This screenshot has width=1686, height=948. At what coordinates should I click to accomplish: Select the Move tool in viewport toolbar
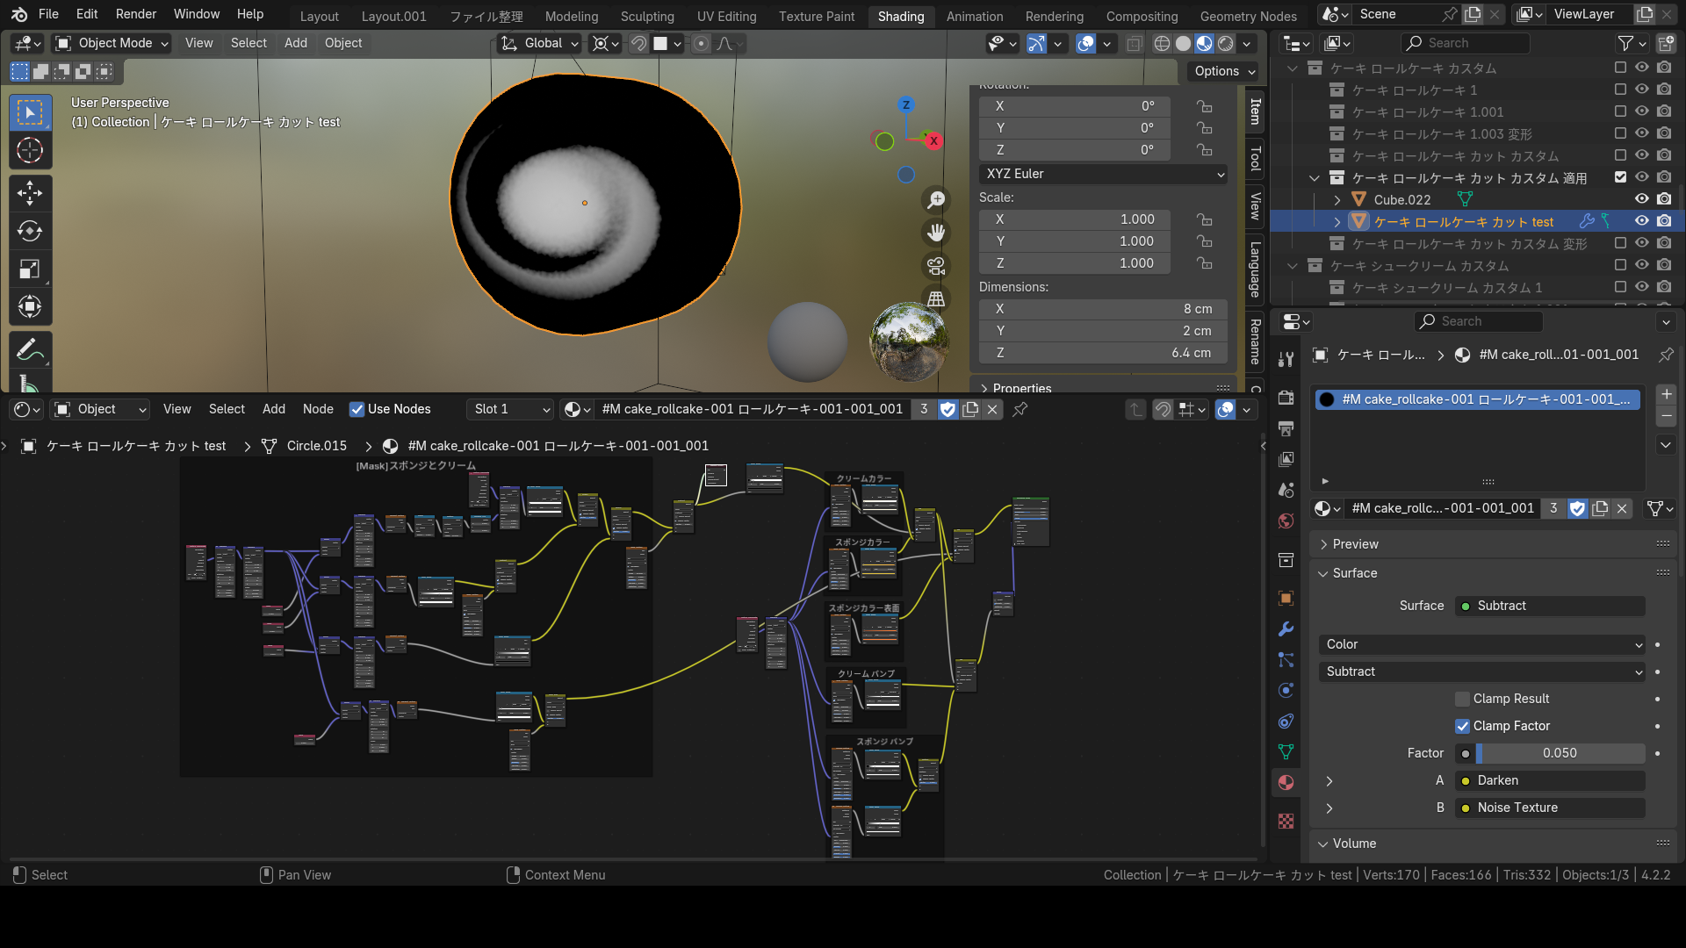point(30,193)
